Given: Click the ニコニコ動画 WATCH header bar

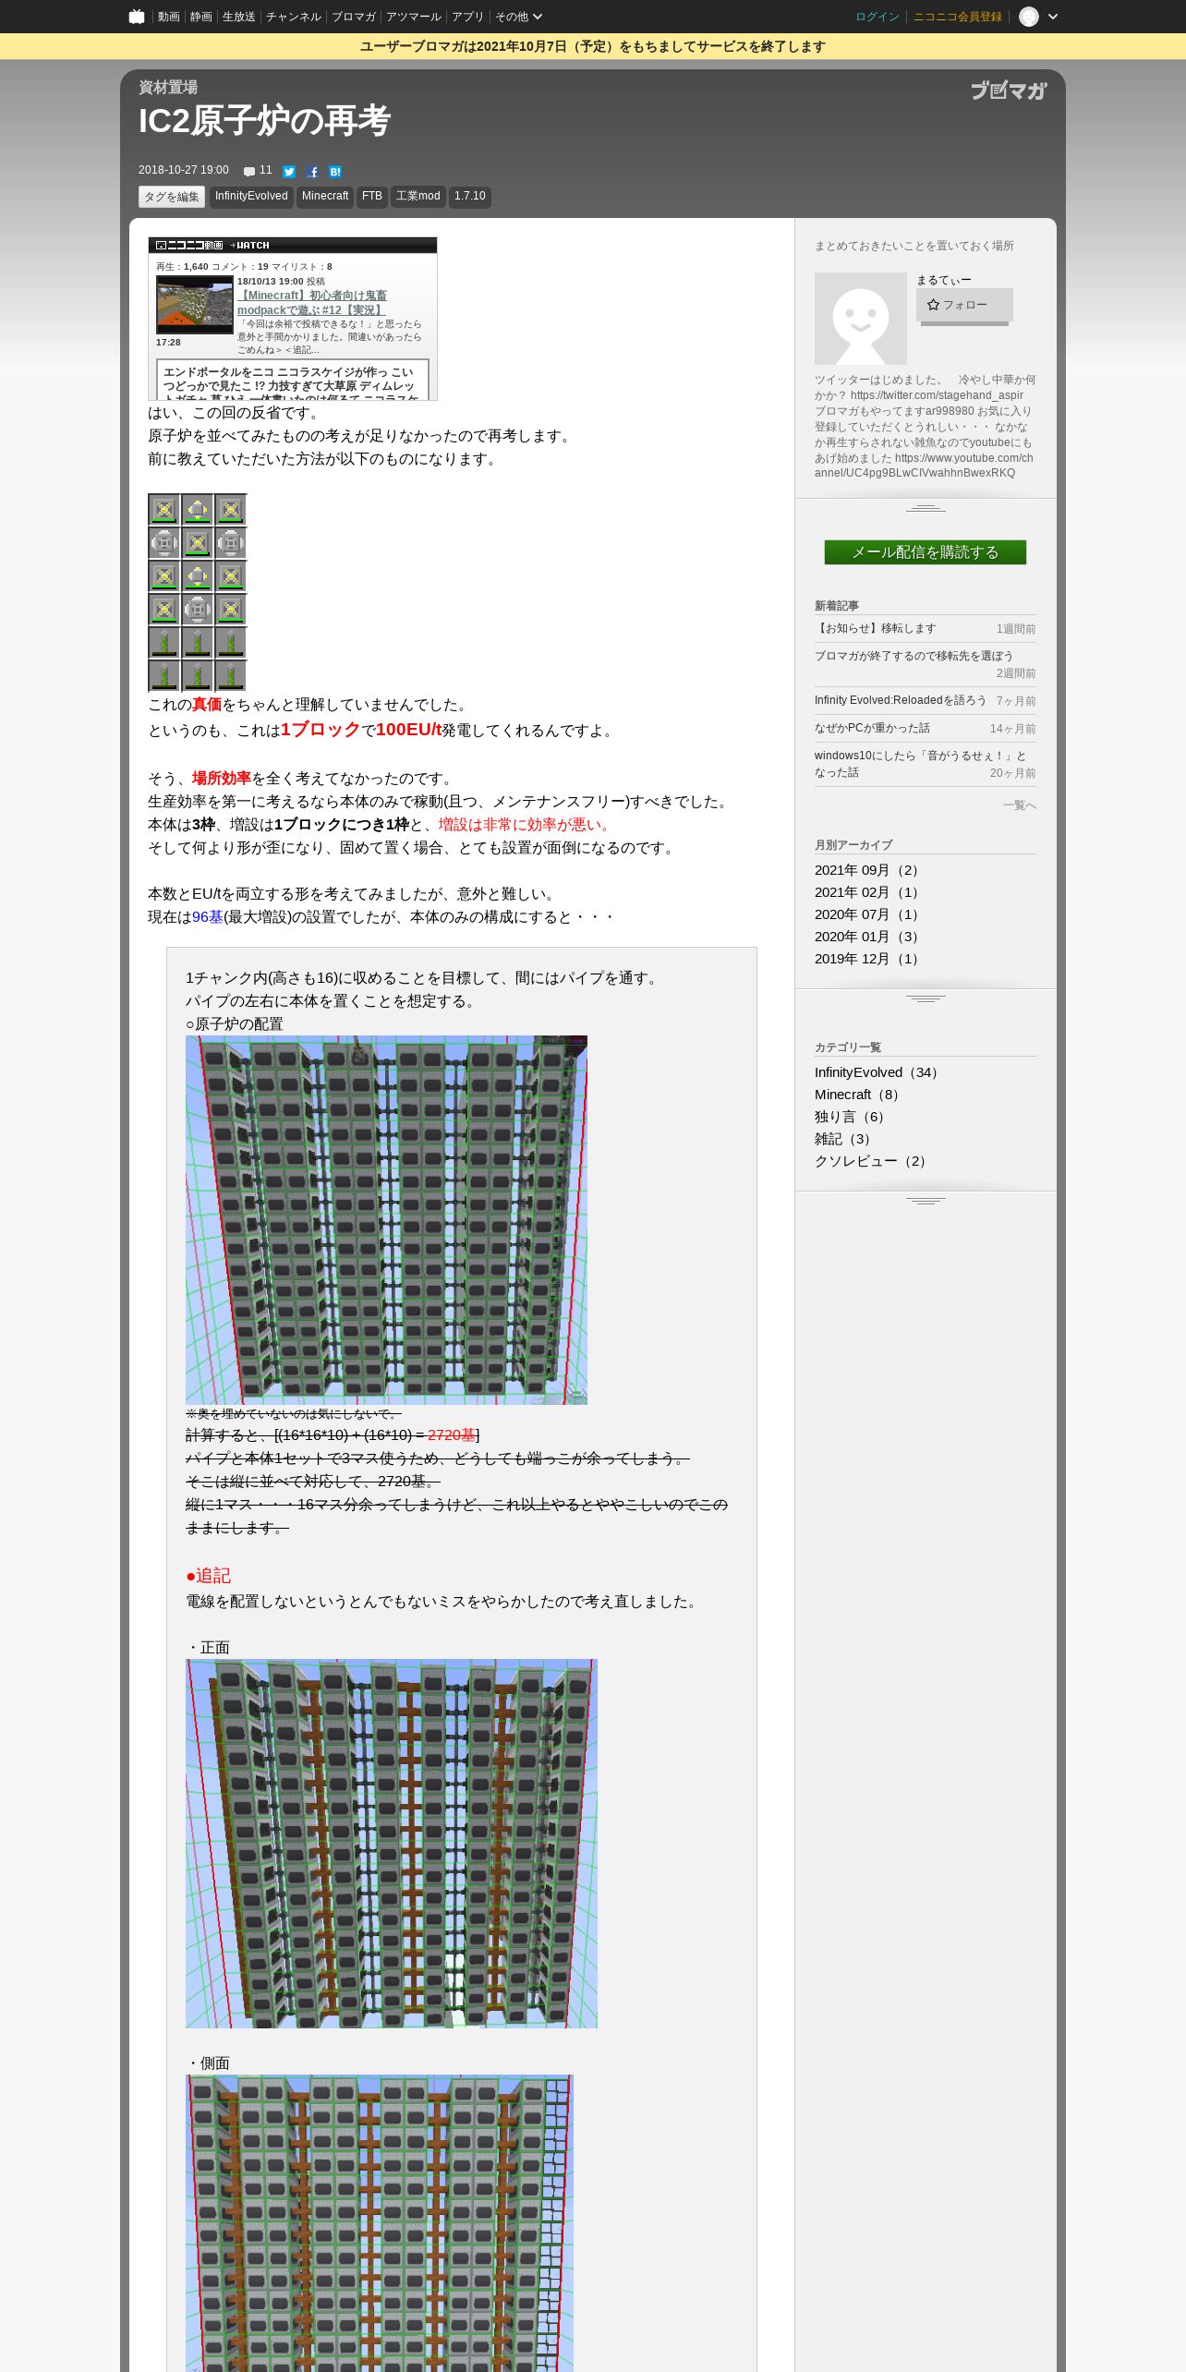Looking at the screenshot, I should [x=292, y=246].
